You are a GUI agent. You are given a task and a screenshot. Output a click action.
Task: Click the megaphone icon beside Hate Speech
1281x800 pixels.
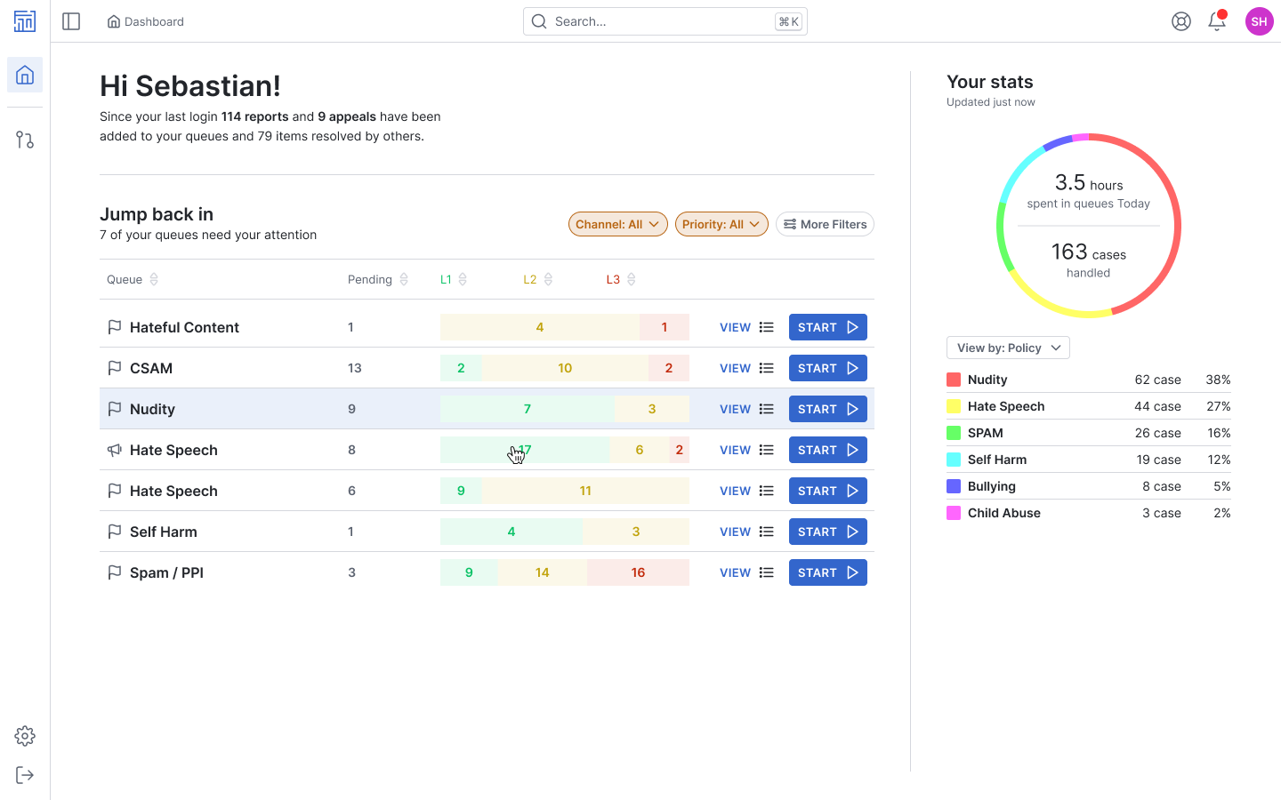click(115, 449)
